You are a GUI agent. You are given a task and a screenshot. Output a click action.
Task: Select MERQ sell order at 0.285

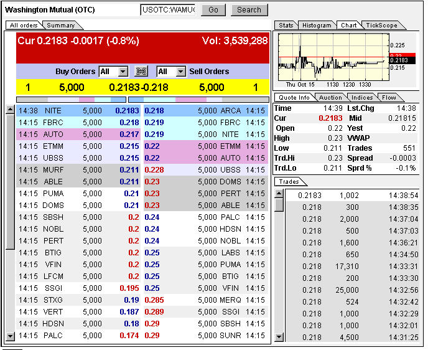coord(206,300)
